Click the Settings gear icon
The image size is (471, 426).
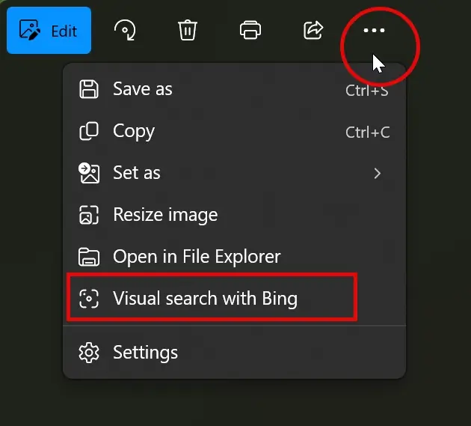point(89,353)
